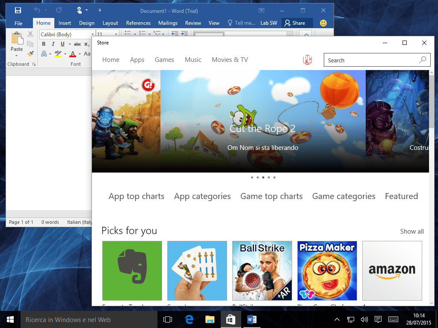The width and height of the screenshot is (438, 328).
Task: Click the Store search magnifier icon
Action: click(x=423, y=60)
